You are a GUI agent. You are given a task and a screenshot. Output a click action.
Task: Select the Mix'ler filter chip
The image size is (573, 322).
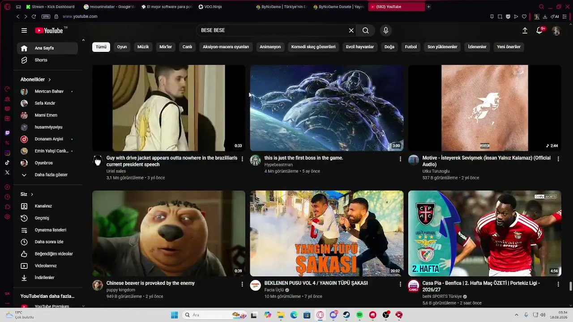click(x=166, y=47)
